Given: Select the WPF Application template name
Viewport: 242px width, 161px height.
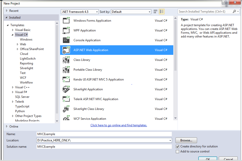Looking at the screenshot, I should (x=85, y=30).
